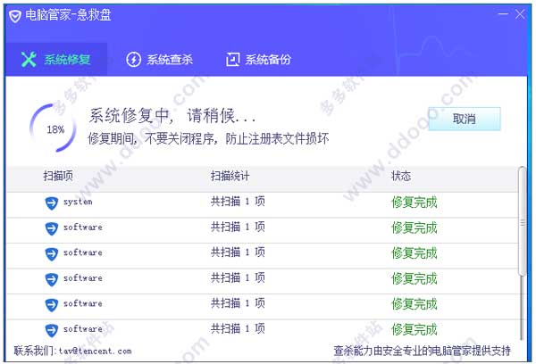Click 修复完成 status in system row
Image resolution: width=536 pixels, height=364 pixels.
[415, 203]
